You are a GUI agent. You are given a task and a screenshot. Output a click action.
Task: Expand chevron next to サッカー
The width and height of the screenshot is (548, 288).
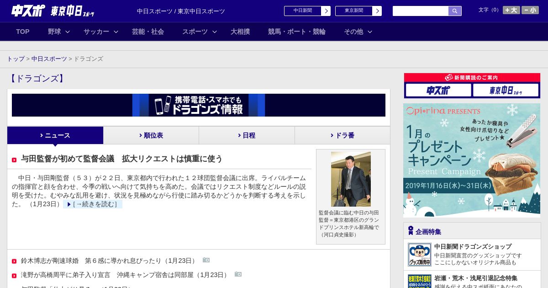point(116,32)
